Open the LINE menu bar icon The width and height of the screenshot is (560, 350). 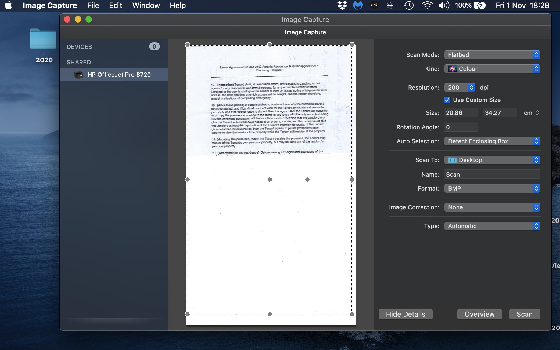click(x=374, y=5)
